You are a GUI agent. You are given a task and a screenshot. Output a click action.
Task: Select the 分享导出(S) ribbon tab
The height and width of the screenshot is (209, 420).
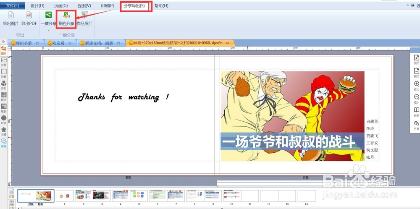click(x=134, y=5)
